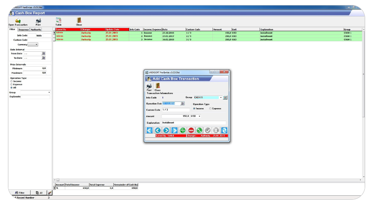This screenshot has width=371, height=203.
Task: Open Operation Date calendar picker in dialog
Action: click(x=182, y=104)
